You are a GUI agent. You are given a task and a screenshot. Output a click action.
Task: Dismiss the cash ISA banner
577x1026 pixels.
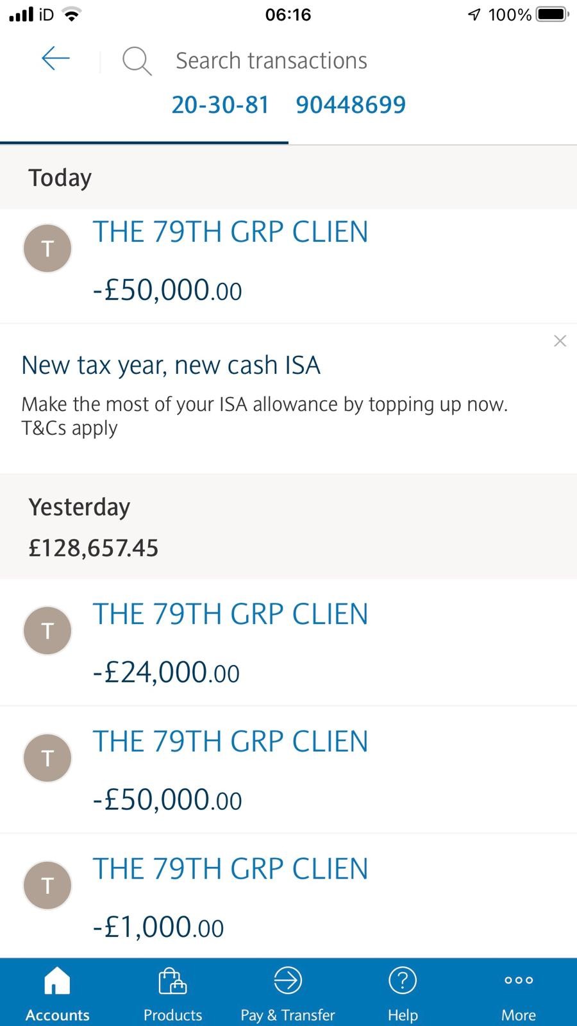560,341
